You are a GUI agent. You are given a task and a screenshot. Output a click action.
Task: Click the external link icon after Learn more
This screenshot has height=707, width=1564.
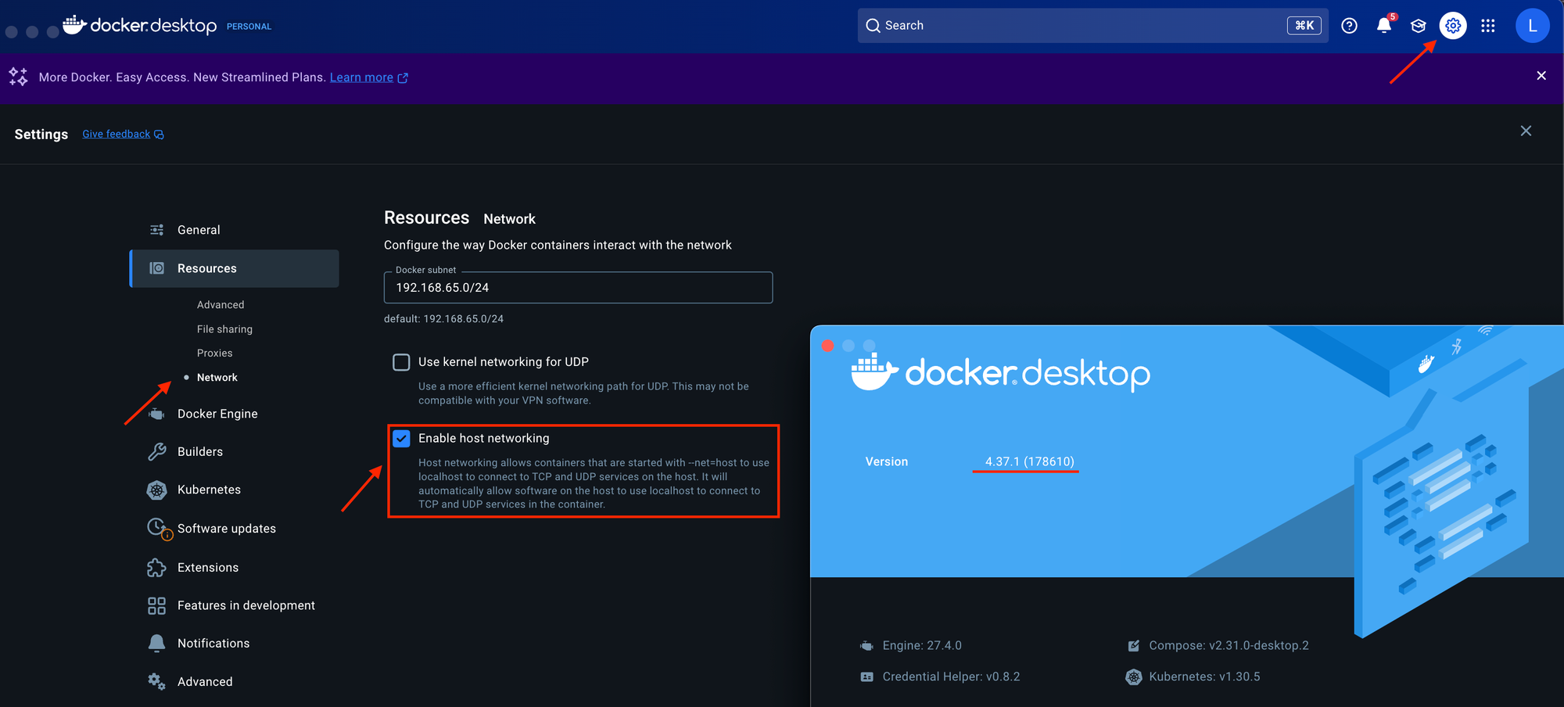403,77
